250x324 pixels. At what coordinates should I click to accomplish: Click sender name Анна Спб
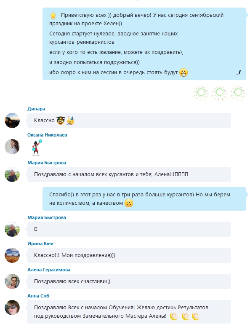38,296
